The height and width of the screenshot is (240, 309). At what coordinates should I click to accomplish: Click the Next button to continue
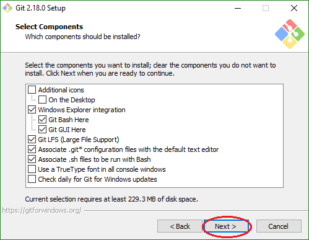226,226
